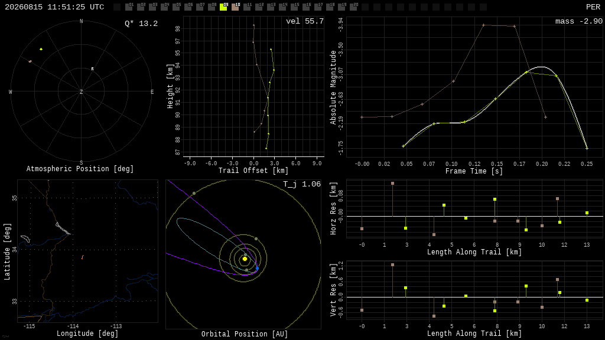The height and width of the screenshot is (340, 605).
Task: Click the station 20 indicator box
Action: pos(353,7)
